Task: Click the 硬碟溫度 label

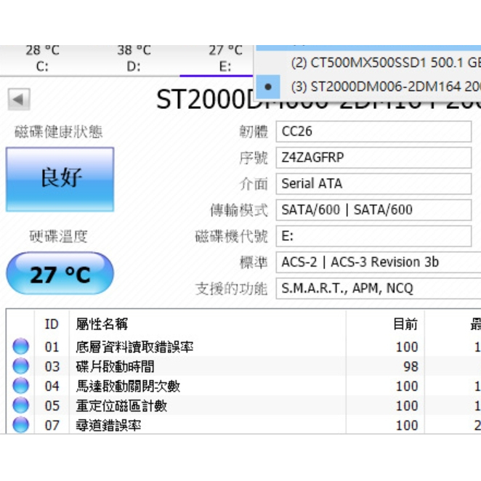Action: [x=58, y=237]
